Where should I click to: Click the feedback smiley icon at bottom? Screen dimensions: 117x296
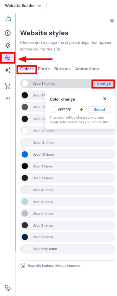click(x=8, y=288)
